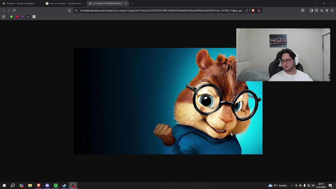The width and height of the screenshot is (336, 189).
Task: Open Brave Shields lion icon
Action: pos(253,10)
